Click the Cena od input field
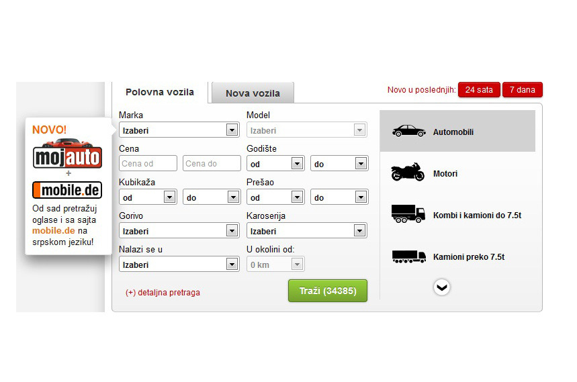The width and height of the screenshot is (577, 382). [x=148, y=164]
